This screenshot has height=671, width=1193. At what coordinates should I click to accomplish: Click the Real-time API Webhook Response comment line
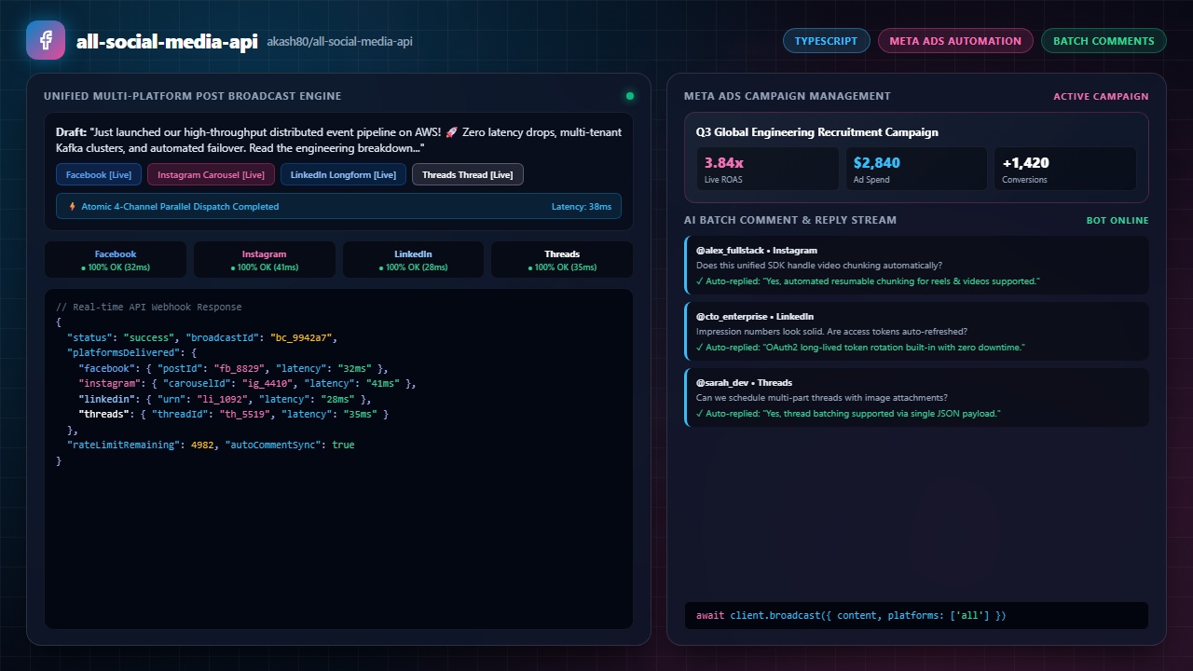(x=149, y=307)
